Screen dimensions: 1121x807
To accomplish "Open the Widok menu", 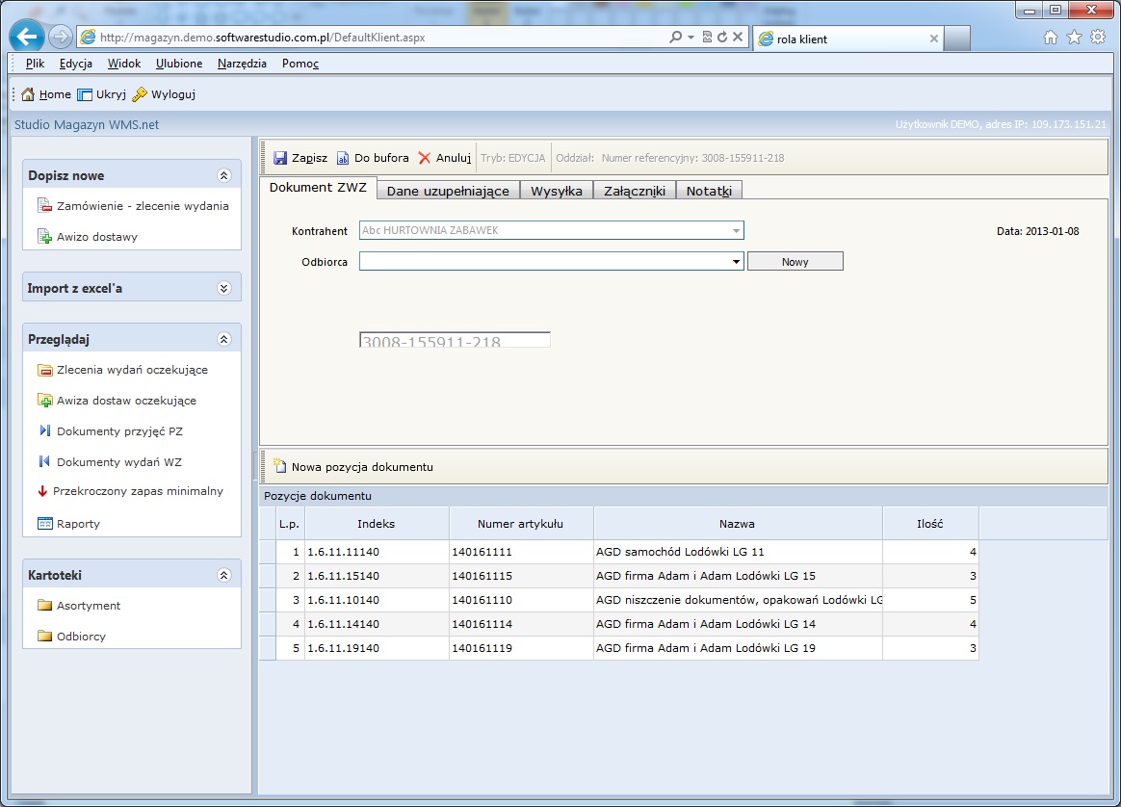I will pos(123,64).
